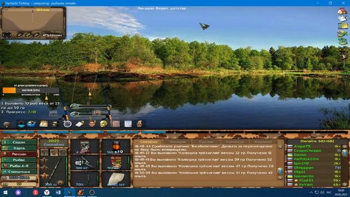Click the system tray volume icon
Image resolution: width=350 pixels, height=197 pixels.
click(x=322, y=193)
